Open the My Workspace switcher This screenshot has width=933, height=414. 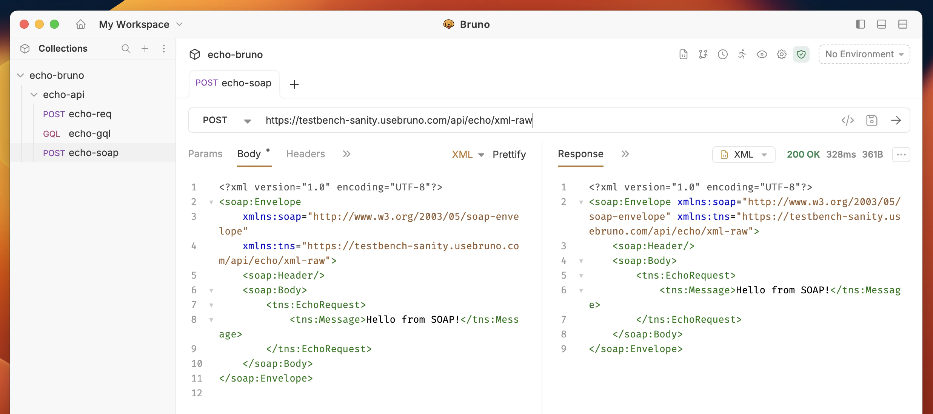[140, 24]
